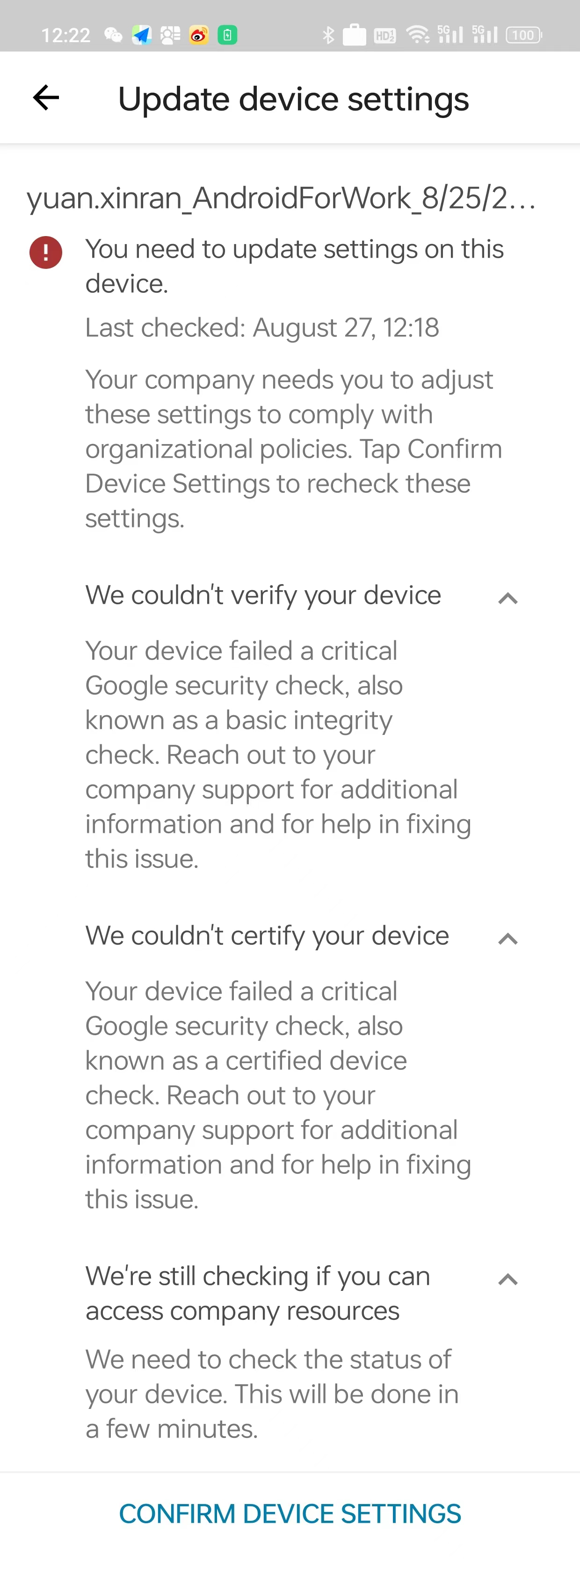Image resolution: width=580 pixels, height=1578 pixels.
Task: Tap the back arrow icon
Action: (46, 97)
